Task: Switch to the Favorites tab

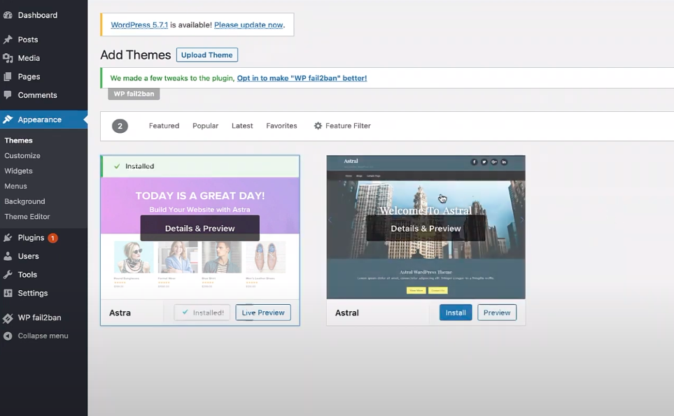Action: tap(281, 126)
